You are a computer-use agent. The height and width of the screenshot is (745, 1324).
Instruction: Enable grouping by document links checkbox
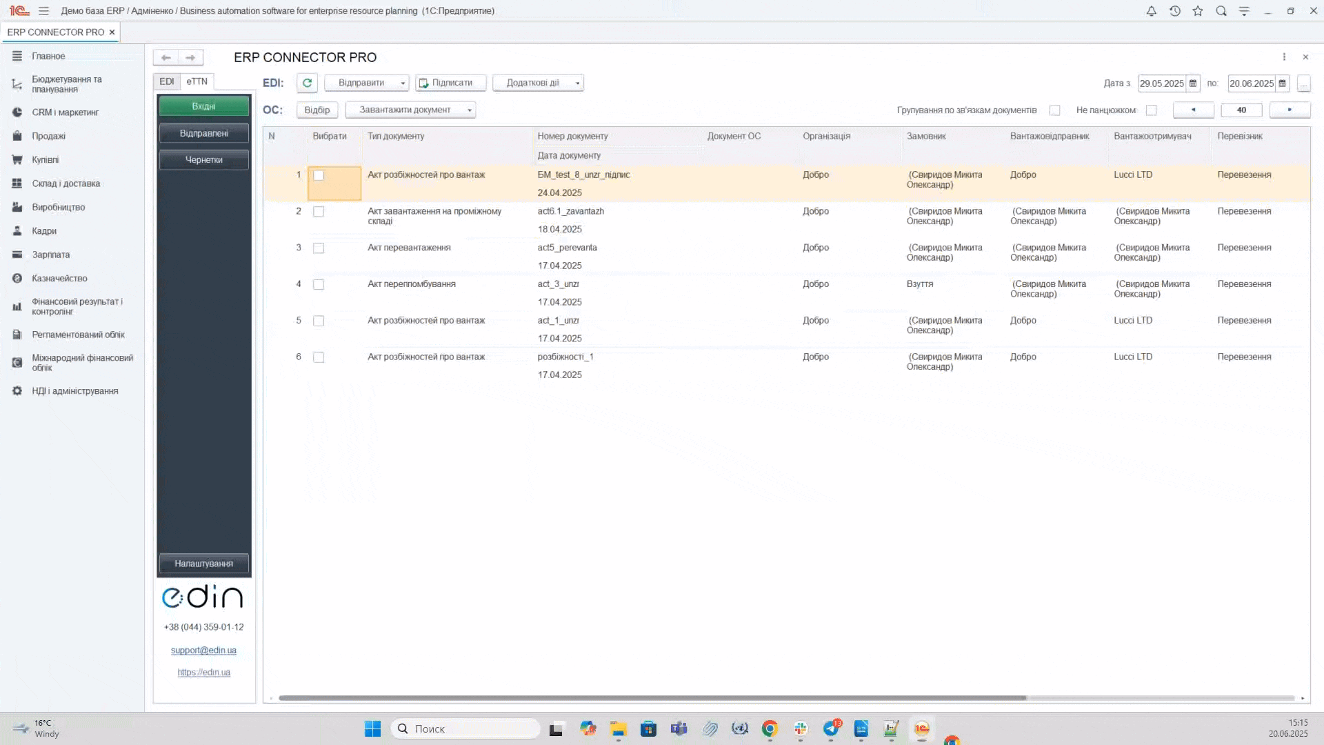click(1054, 110)
